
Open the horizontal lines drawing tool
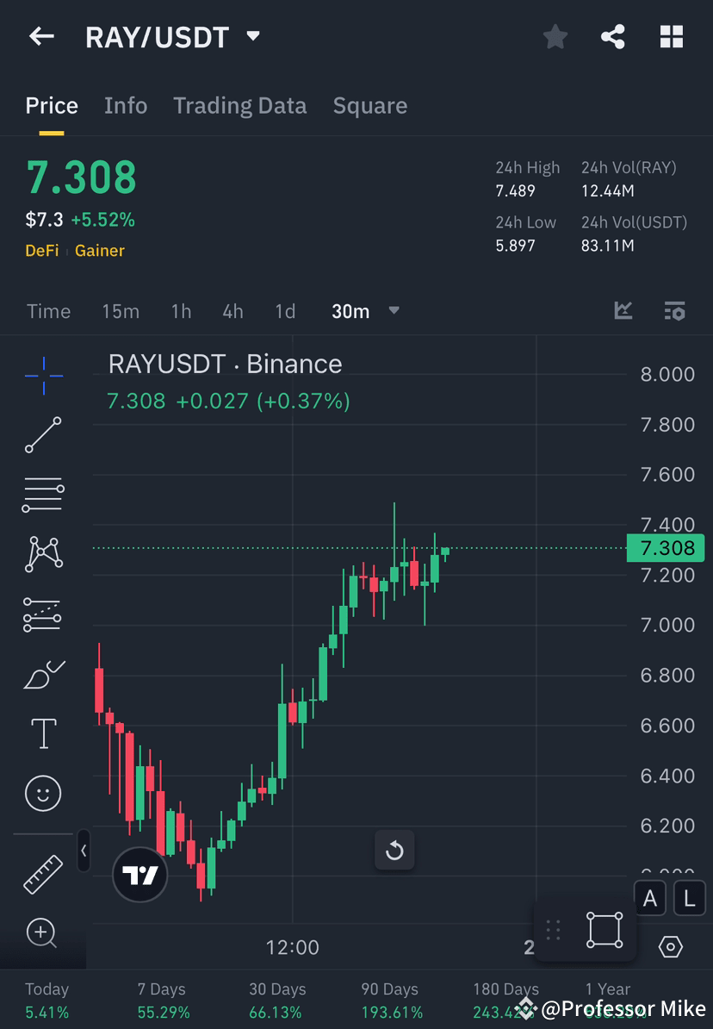[43, 494]
